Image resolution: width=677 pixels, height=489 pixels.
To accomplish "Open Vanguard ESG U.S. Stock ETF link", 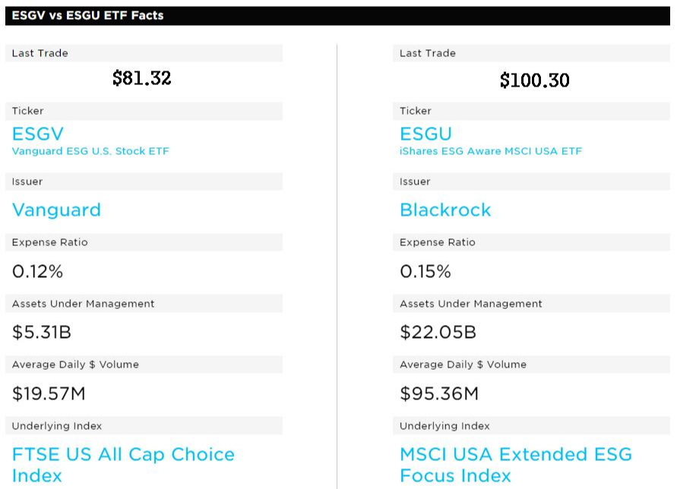I will tap(90, 151).
